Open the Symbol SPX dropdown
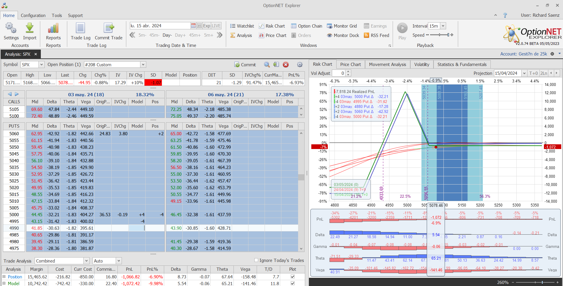Screen dimensions: 563x286 [41, 65]
